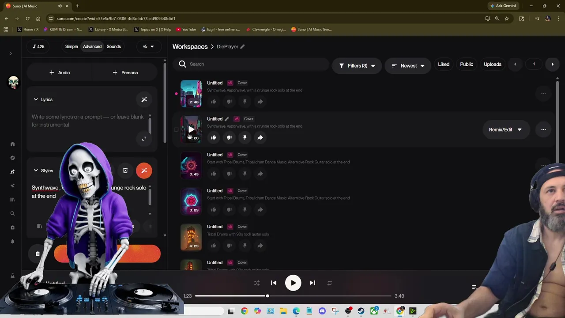Clear styles with the delete icon

[x=125, y=170]
